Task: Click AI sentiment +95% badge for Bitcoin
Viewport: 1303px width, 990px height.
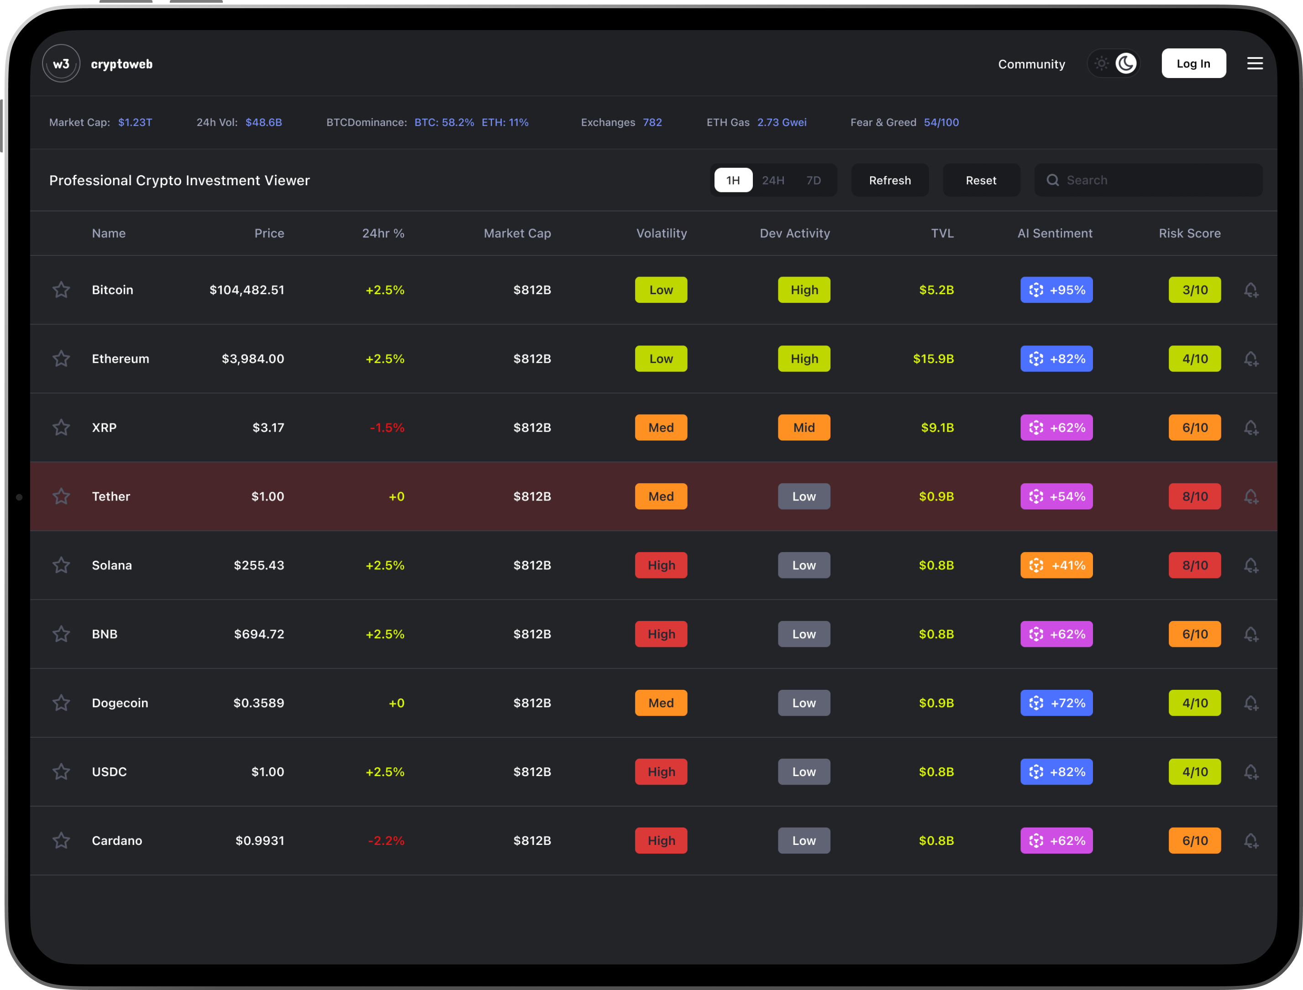Action: [x=1056, y=290]
